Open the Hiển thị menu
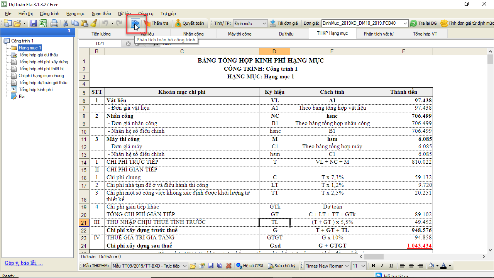Image resolution: width=494 pixels, height=278 pixels. (x=25, y=14)
